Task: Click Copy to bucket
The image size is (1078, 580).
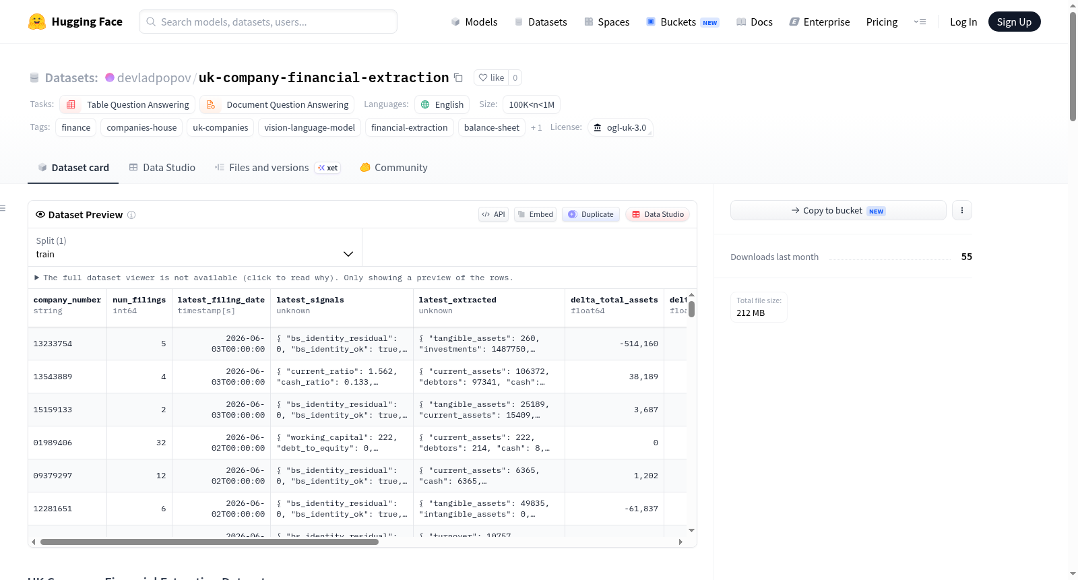Action: click(x=838, y=210)
